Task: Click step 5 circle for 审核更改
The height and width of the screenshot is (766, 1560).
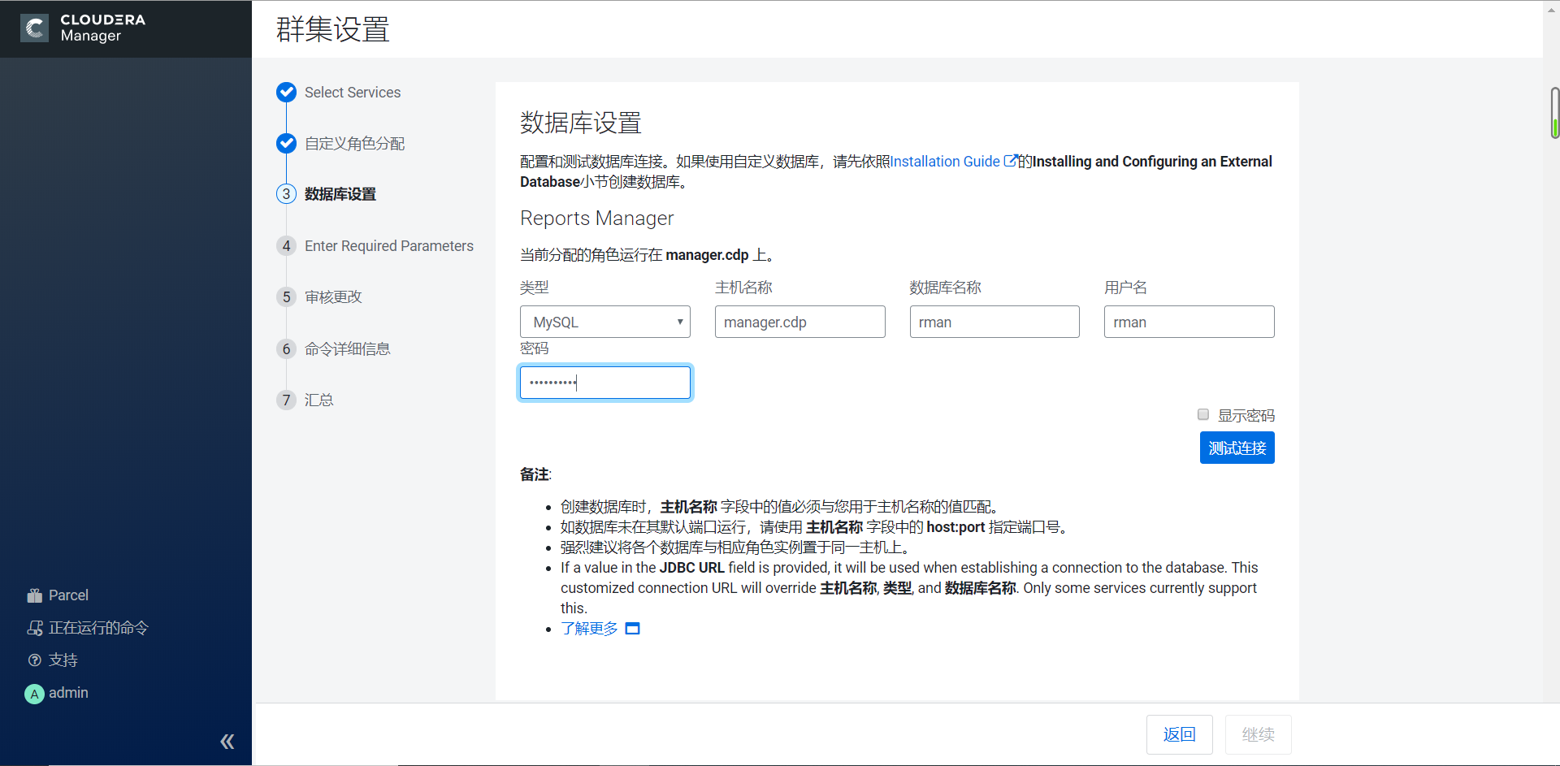Action: tap(286, 297)
